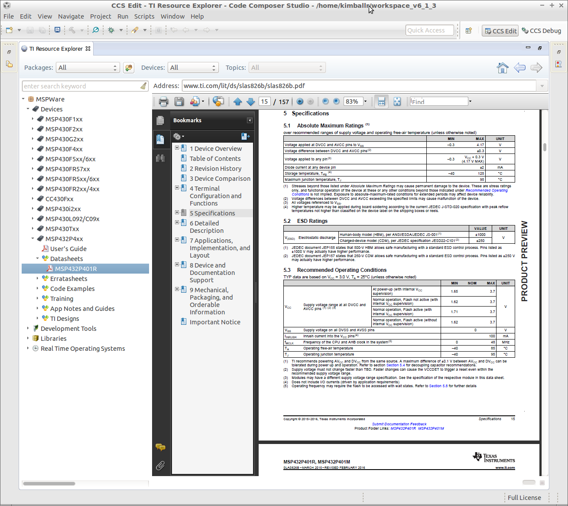Click the Open Perspective icon
The image size is (568, 506).
(x=468, y=30)
